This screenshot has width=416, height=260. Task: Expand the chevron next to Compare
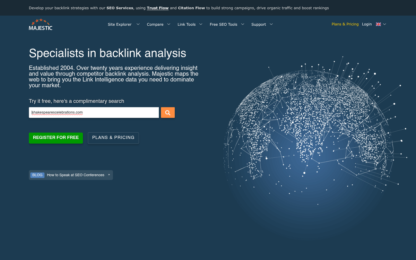click(169, 24)
